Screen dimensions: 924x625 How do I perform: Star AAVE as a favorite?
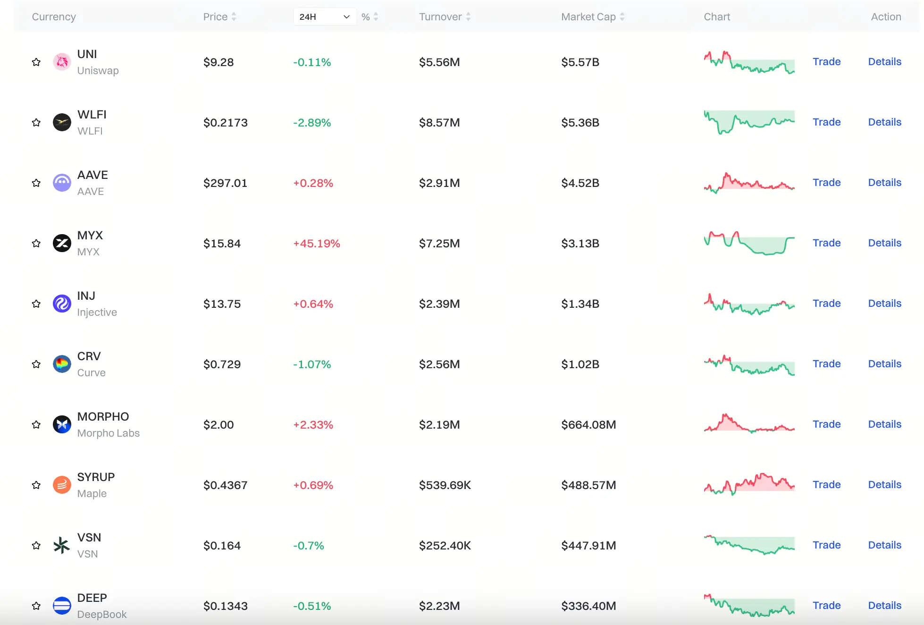pos(36,183)
